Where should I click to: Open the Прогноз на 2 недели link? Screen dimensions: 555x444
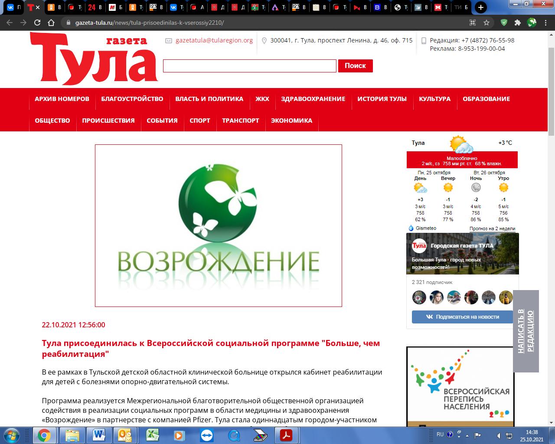[492, 229]
